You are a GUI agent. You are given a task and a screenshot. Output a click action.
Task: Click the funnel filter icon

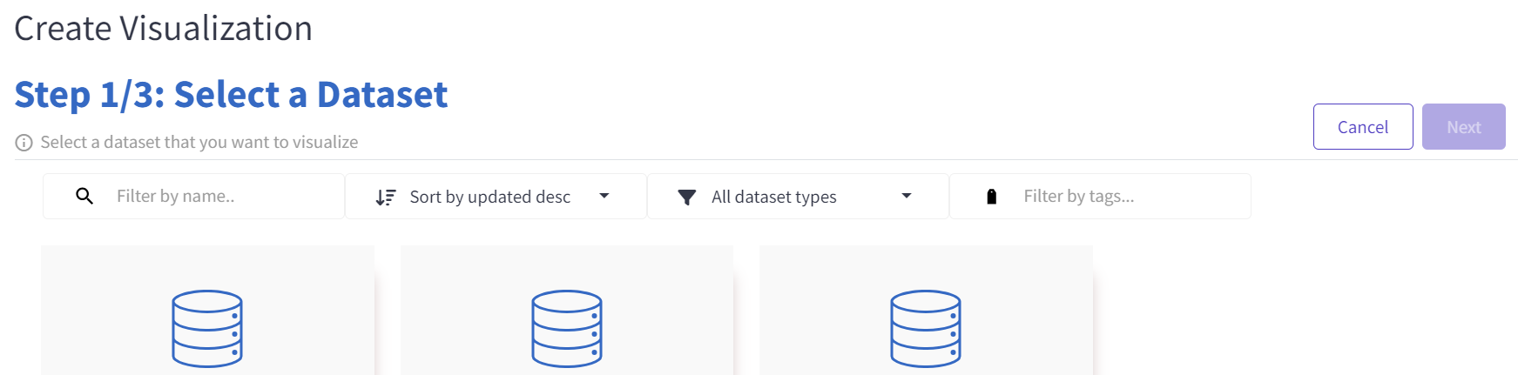687,198
